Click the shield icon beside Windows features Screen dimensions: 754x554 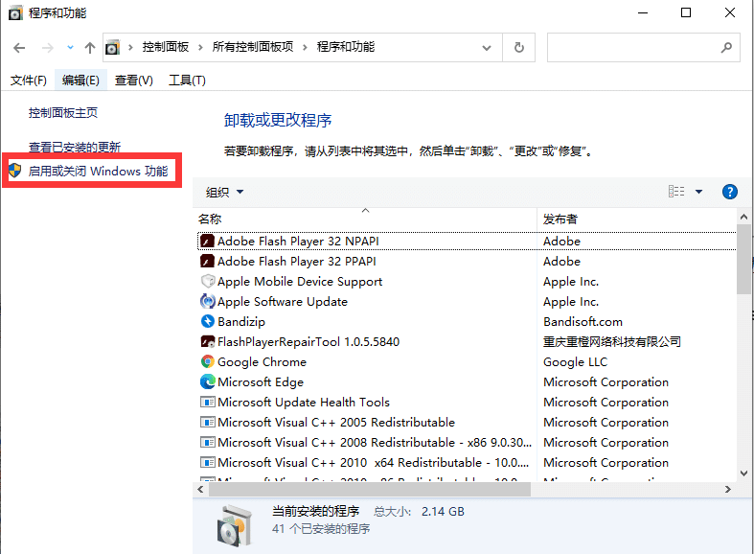(15, 170)
